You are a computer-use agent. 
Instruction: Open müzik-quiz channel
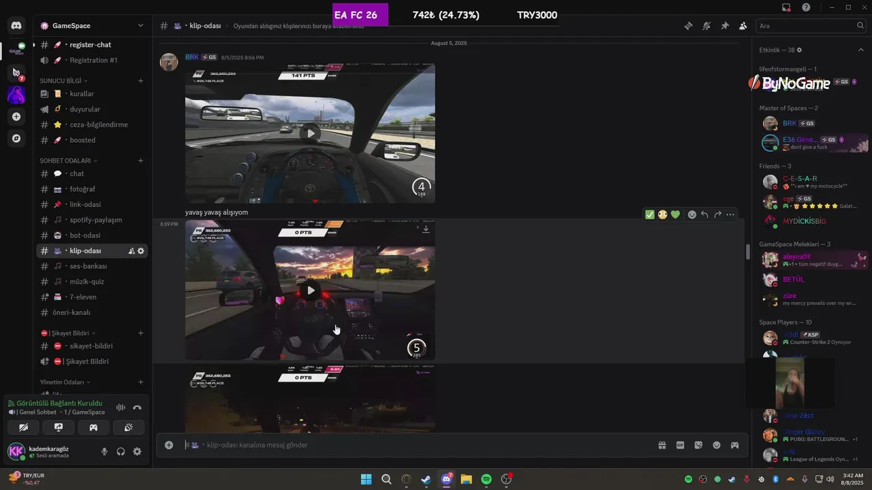[x=92, y=282]
